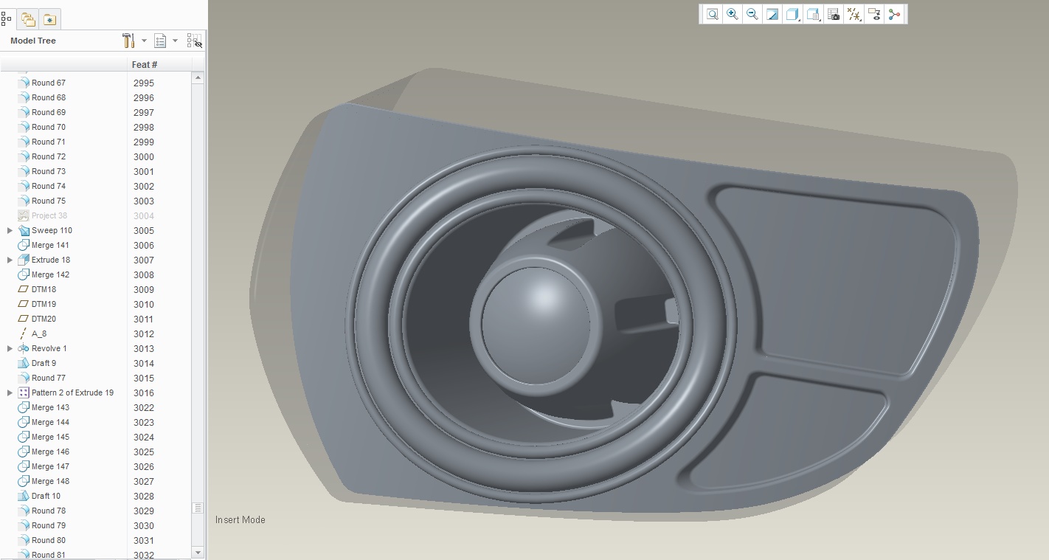Click feature number 3016 cell

144,393
